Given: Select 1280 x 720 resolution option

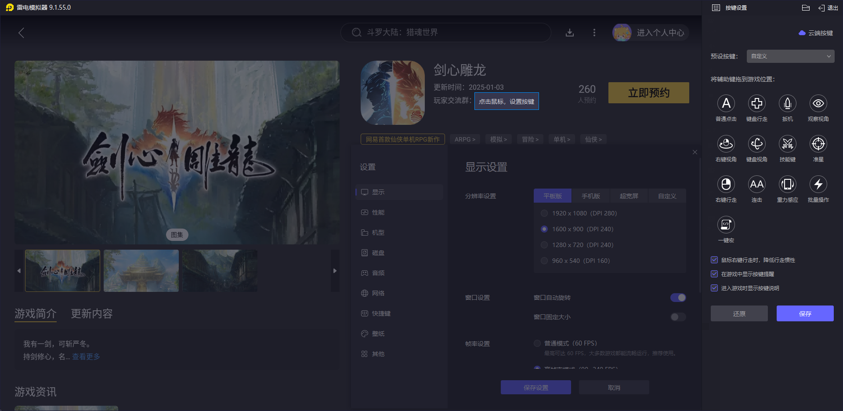Looking at the screenshot, I should click(544, 245).
